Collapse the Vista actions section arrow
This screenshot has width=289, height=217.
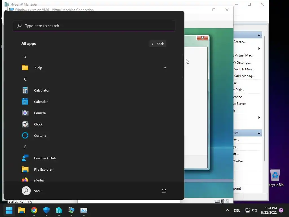[259, 133]
